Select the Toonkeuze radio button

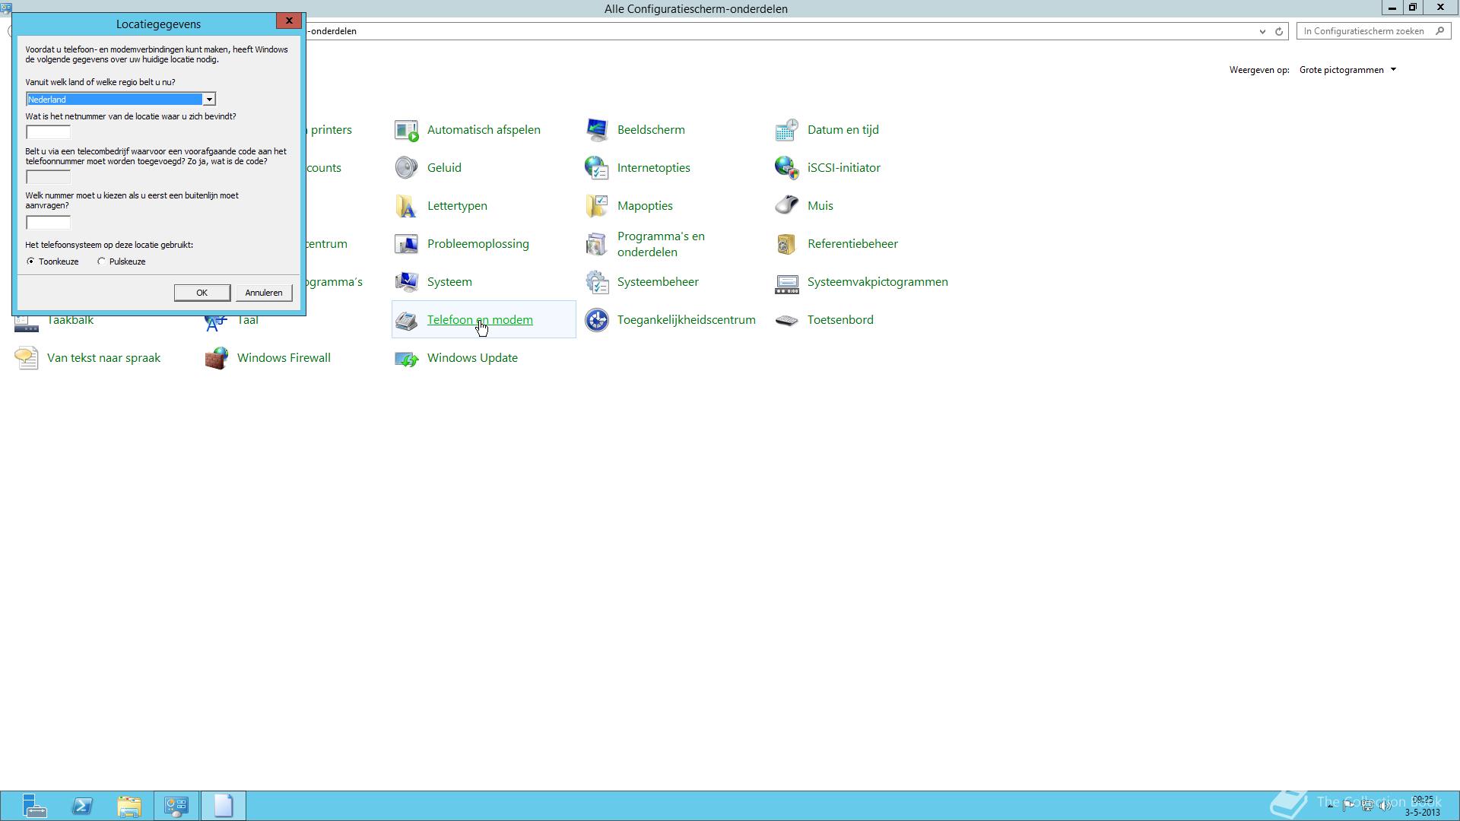30,262
